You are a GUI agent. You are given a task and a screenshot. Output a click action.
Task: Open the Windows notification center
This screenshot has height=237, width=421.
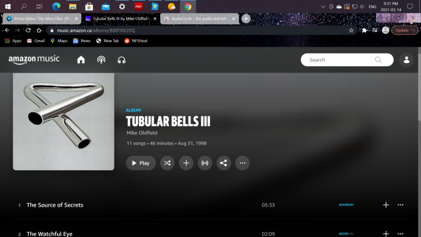[410, 7]
